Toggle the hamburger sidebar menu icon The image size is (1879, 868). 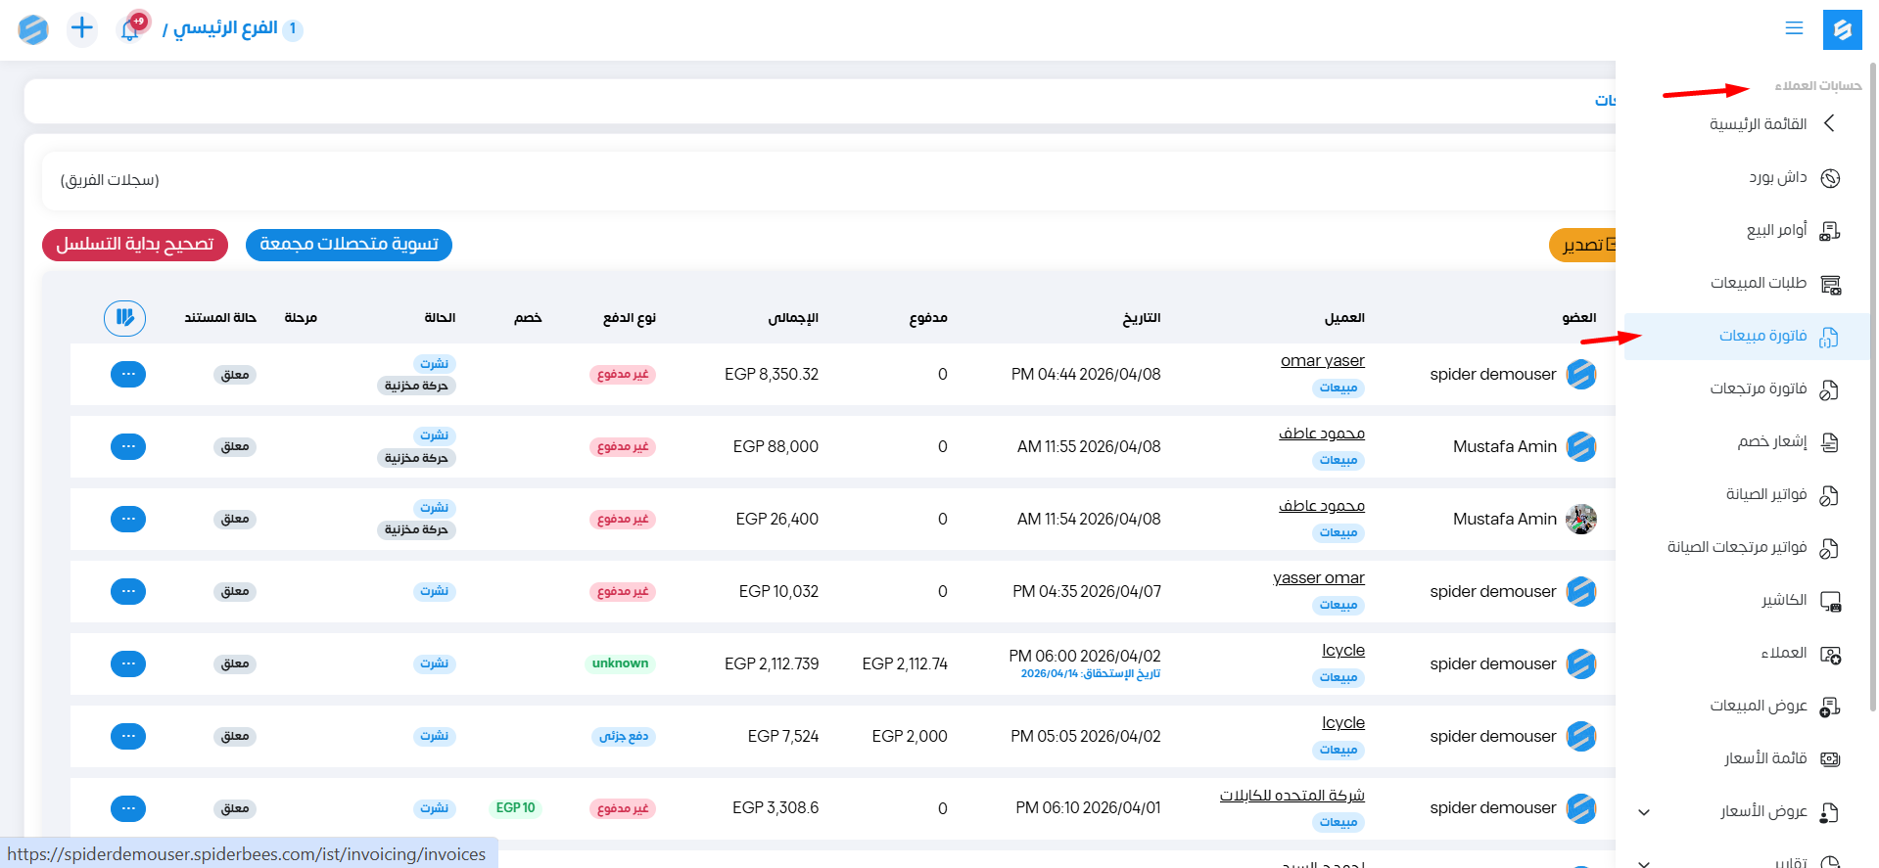point(1794,28)
